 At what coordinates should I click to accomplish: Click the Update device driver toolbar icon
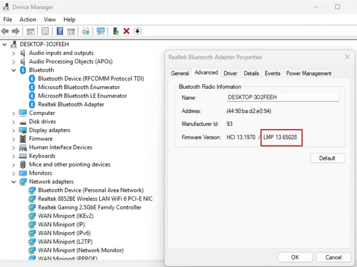click(86, 31)
